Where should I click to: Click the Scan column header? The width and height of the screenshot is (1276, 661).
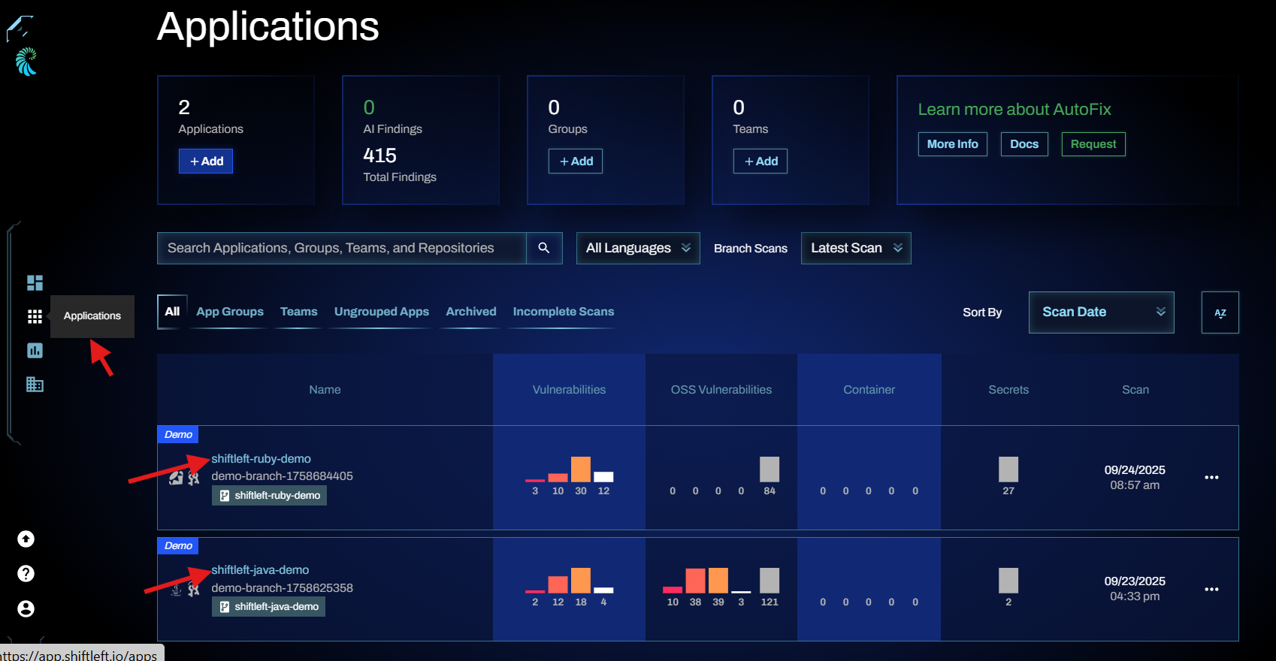(x=1135, y=390)
